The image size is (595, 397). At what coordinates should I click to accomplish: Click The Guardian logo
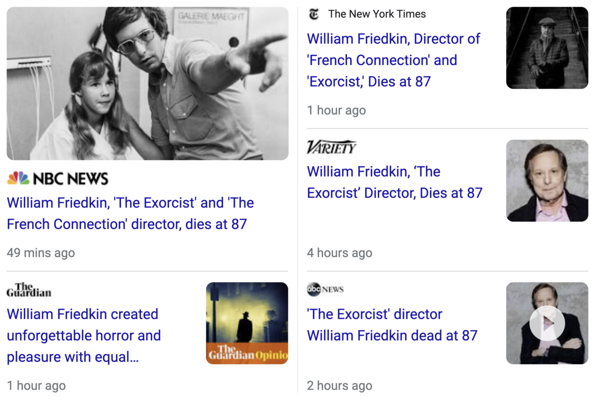pos(29,289)
